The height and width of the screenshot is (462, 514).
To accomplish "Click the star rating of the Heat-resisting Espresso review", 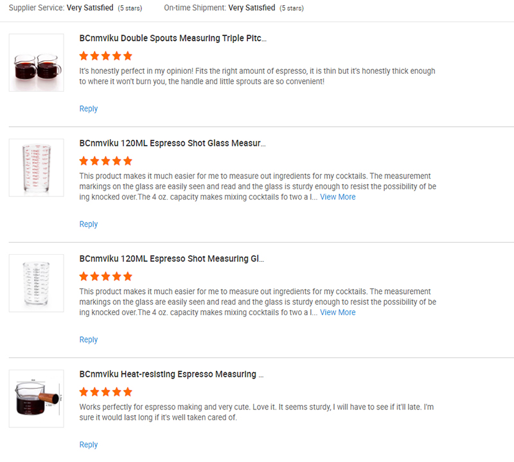I will coord(105,392).
